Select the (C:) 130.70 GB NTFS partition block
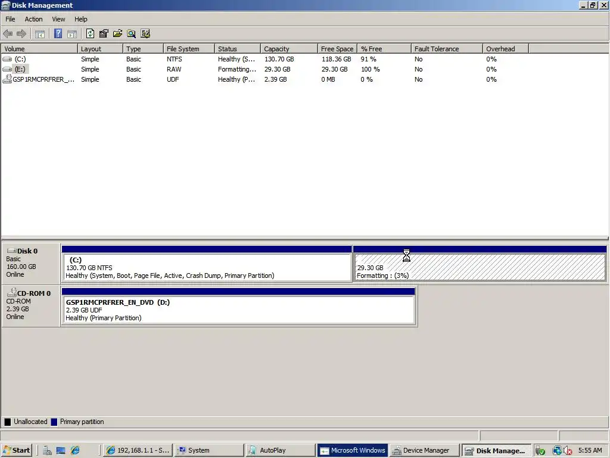Screen dimensions: 610x458 207,264
